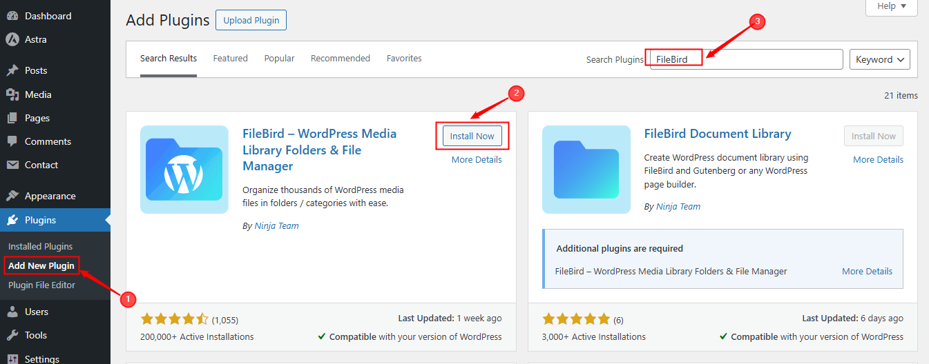Click the Tools wrench icon
The width and height of the screenshot is (929, 364).
[x=12, y=335]
